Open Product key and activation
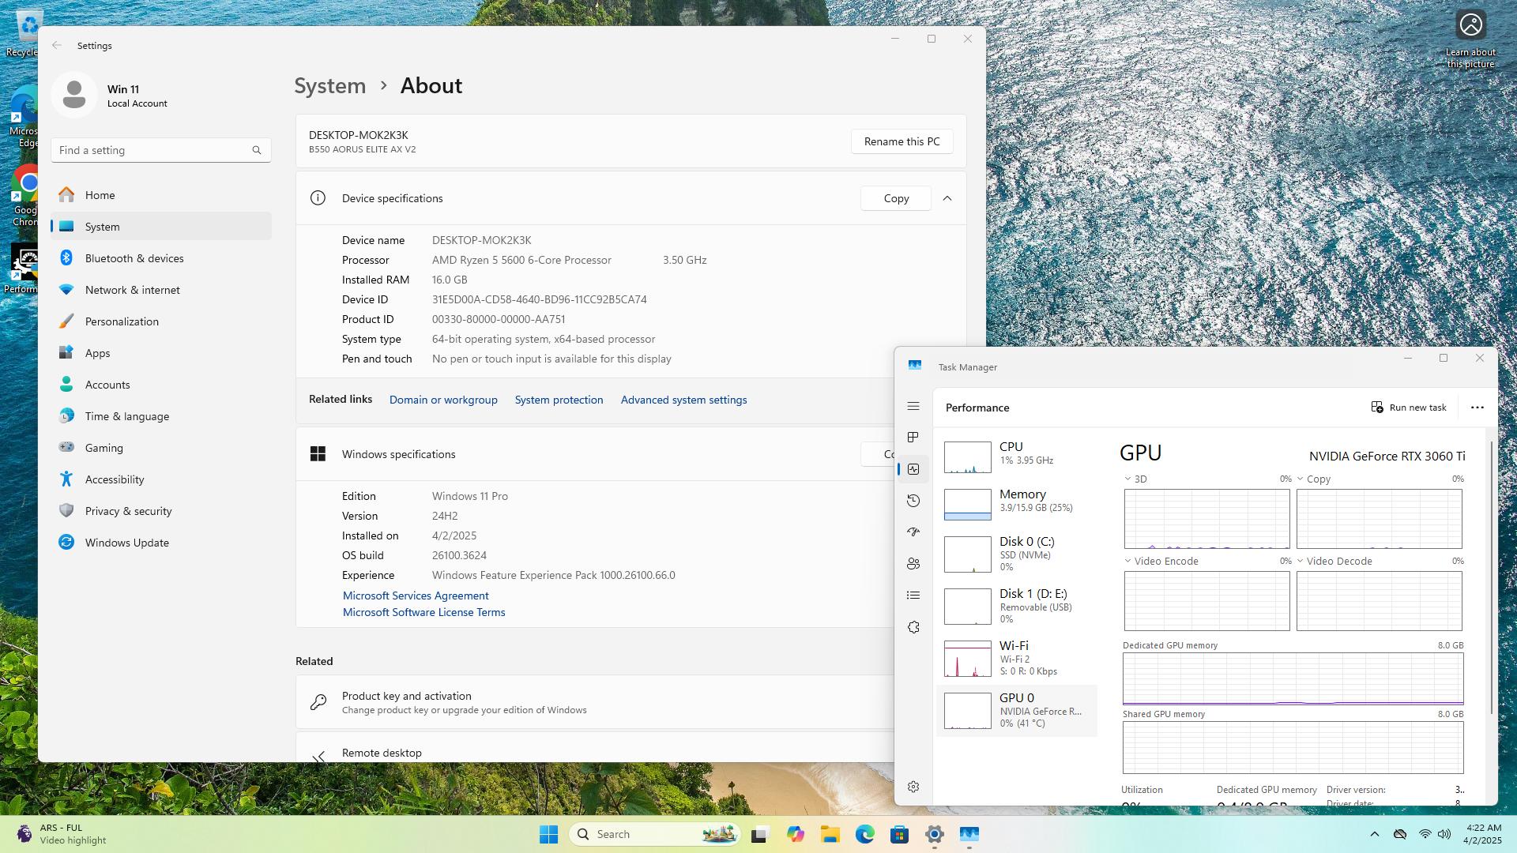 pyautogui.click(x=595, y=702)
